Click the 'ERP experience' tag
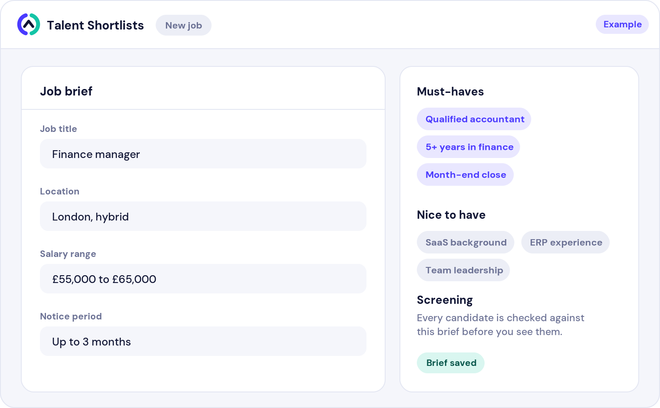 [x=565, y=242]
